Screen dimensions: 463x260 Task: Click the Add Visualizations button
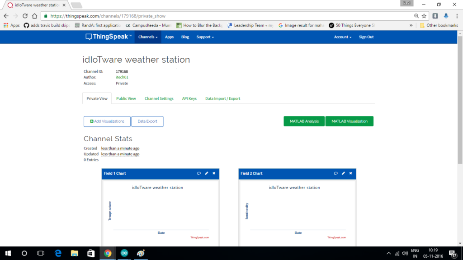pyautogui.click(x=107, y=121)
